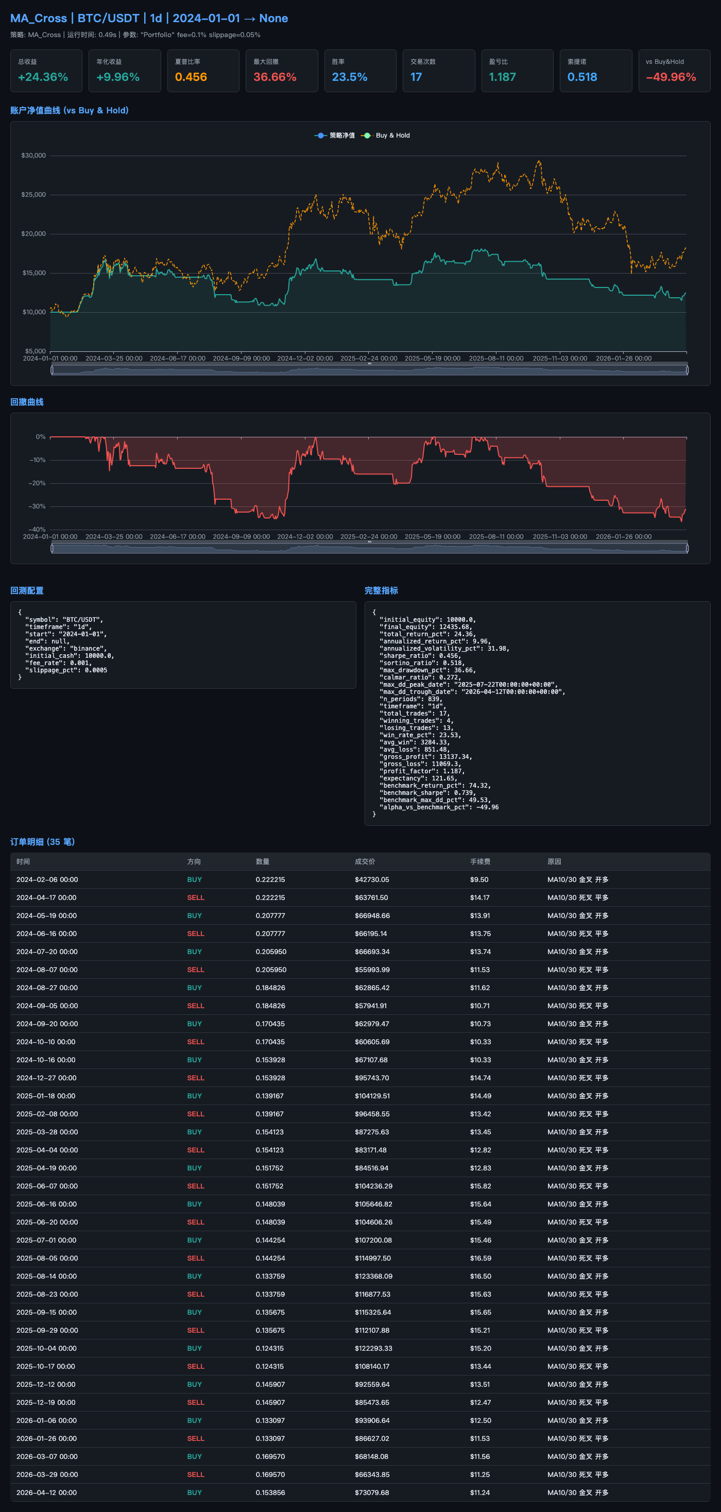This screenshot has width=721, height=1512.
Task: Click price $83171.48 in the table
Action: coord(371,1150)
